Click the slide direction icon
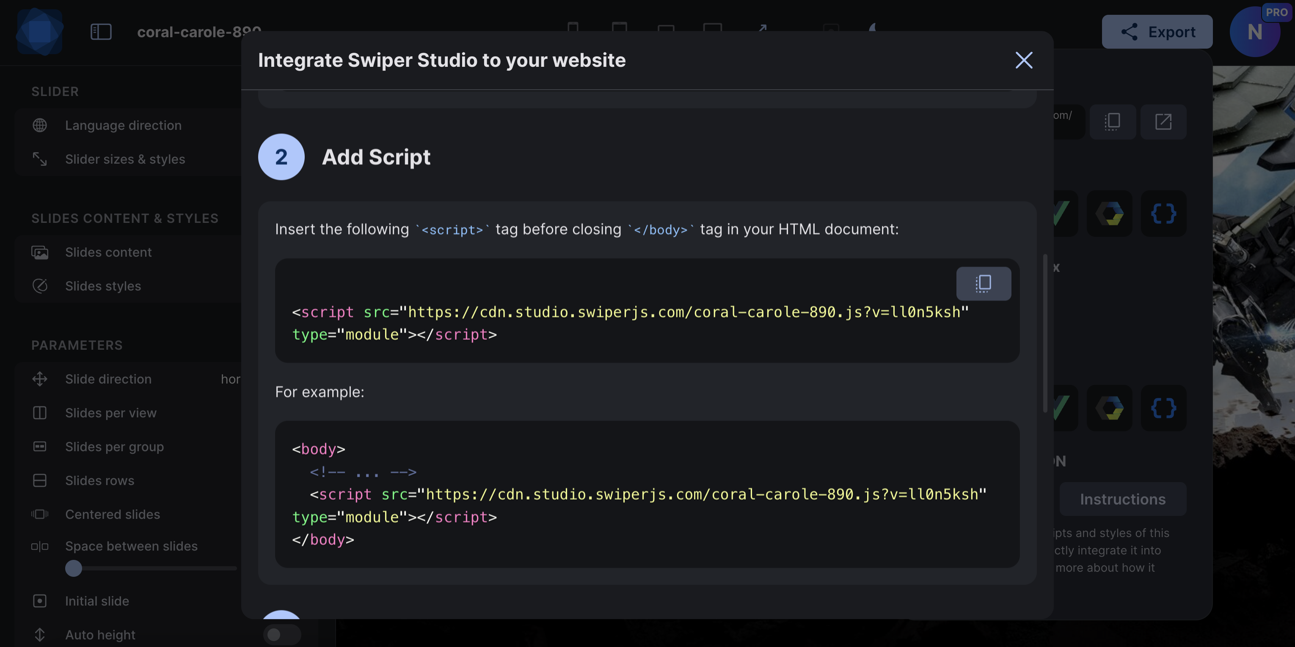The width and height of the screenshot is (1295, 647). click(x=39, y=379)
